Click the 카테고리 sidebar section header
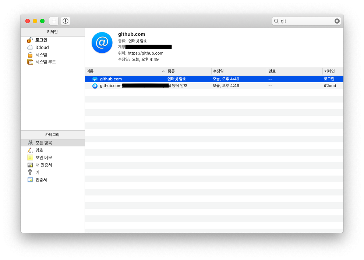The height and width of the screenshot is (260, 364). point(53,135)
